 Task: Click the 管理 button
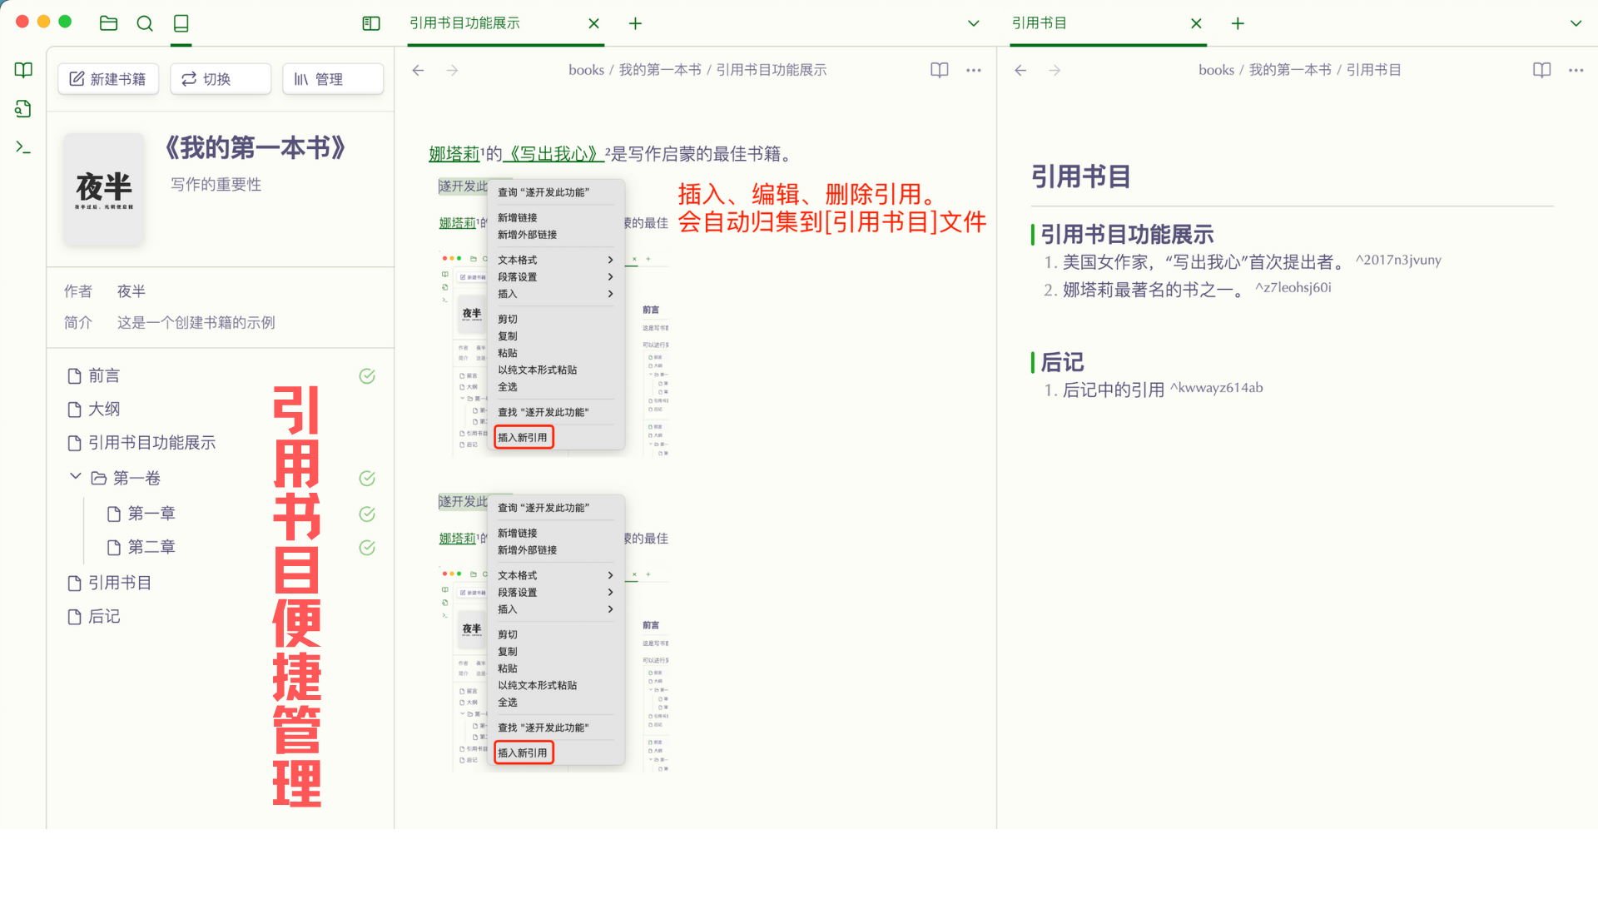[x=332, y=79]
